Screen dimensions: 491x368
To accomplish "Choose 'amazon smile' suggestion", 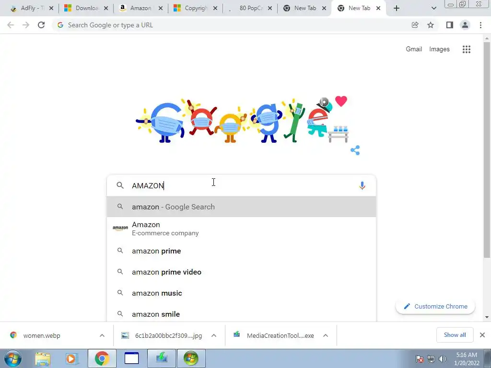I will [x=241, y=314].
